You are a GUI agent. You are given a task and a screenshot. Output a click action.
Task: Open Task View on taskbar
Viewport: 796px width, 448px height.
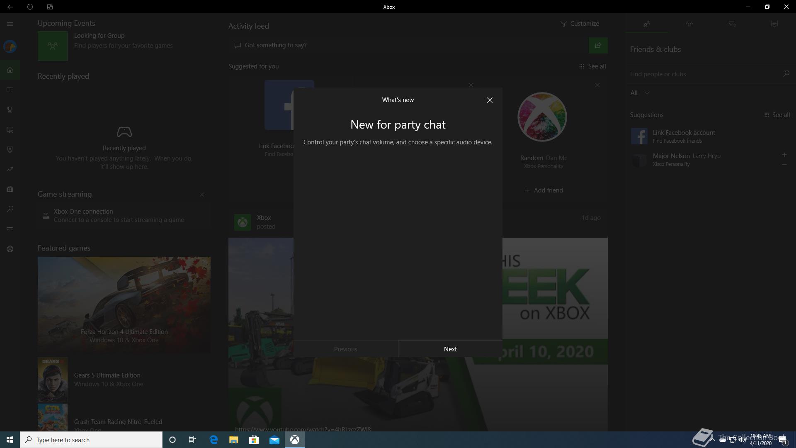pos(192,440)
